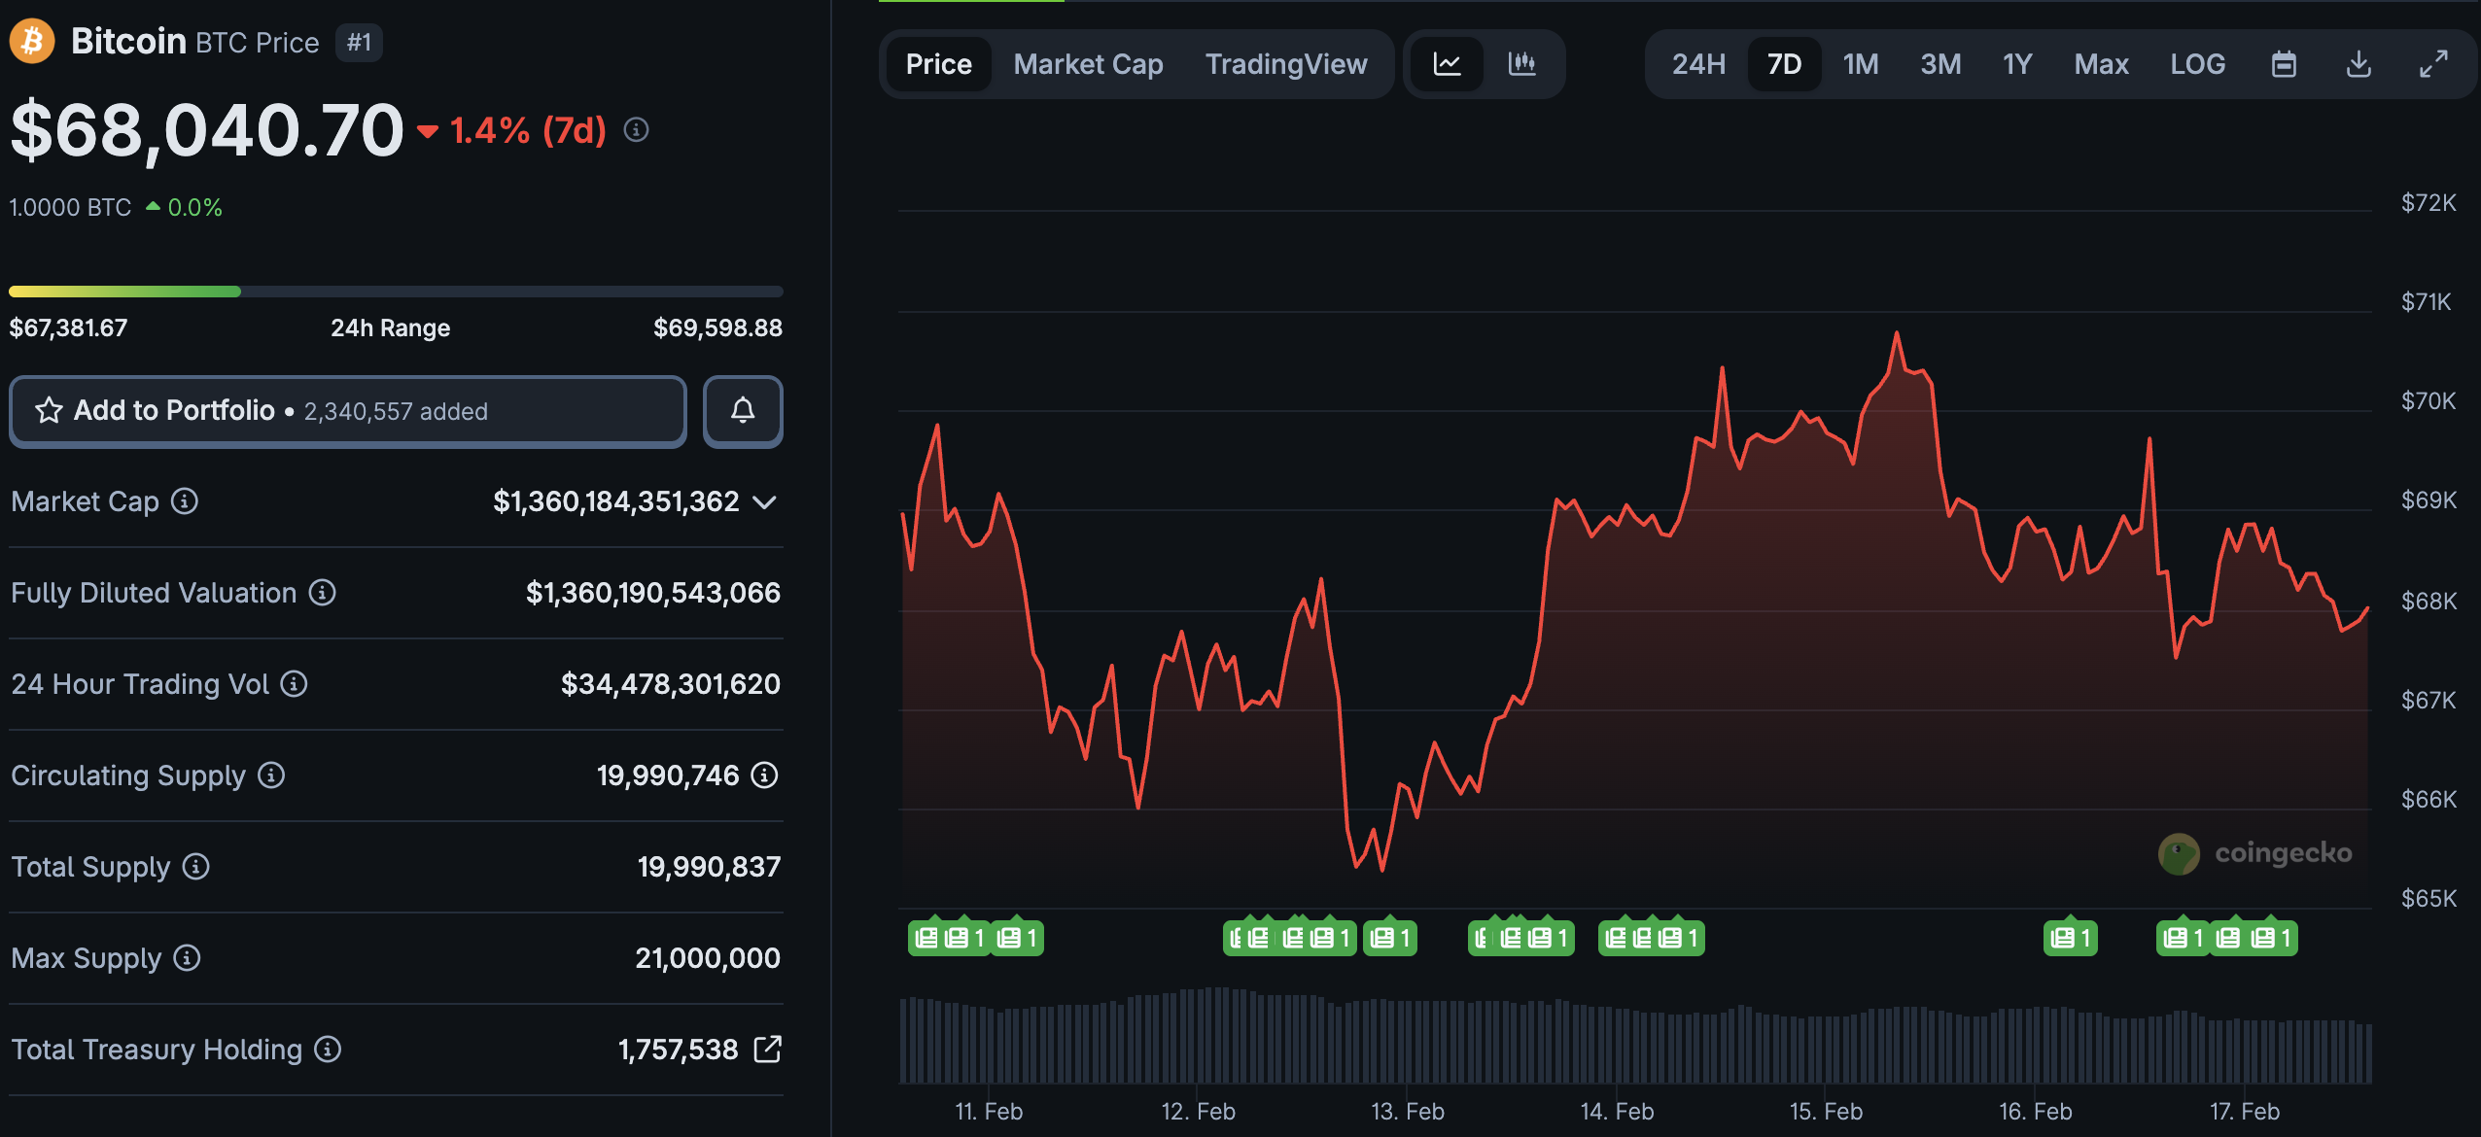The height and width of the screenshot is (1137, 2481).
Task: Show Max Supply info tooltip
Action: (x=188, y=958)
